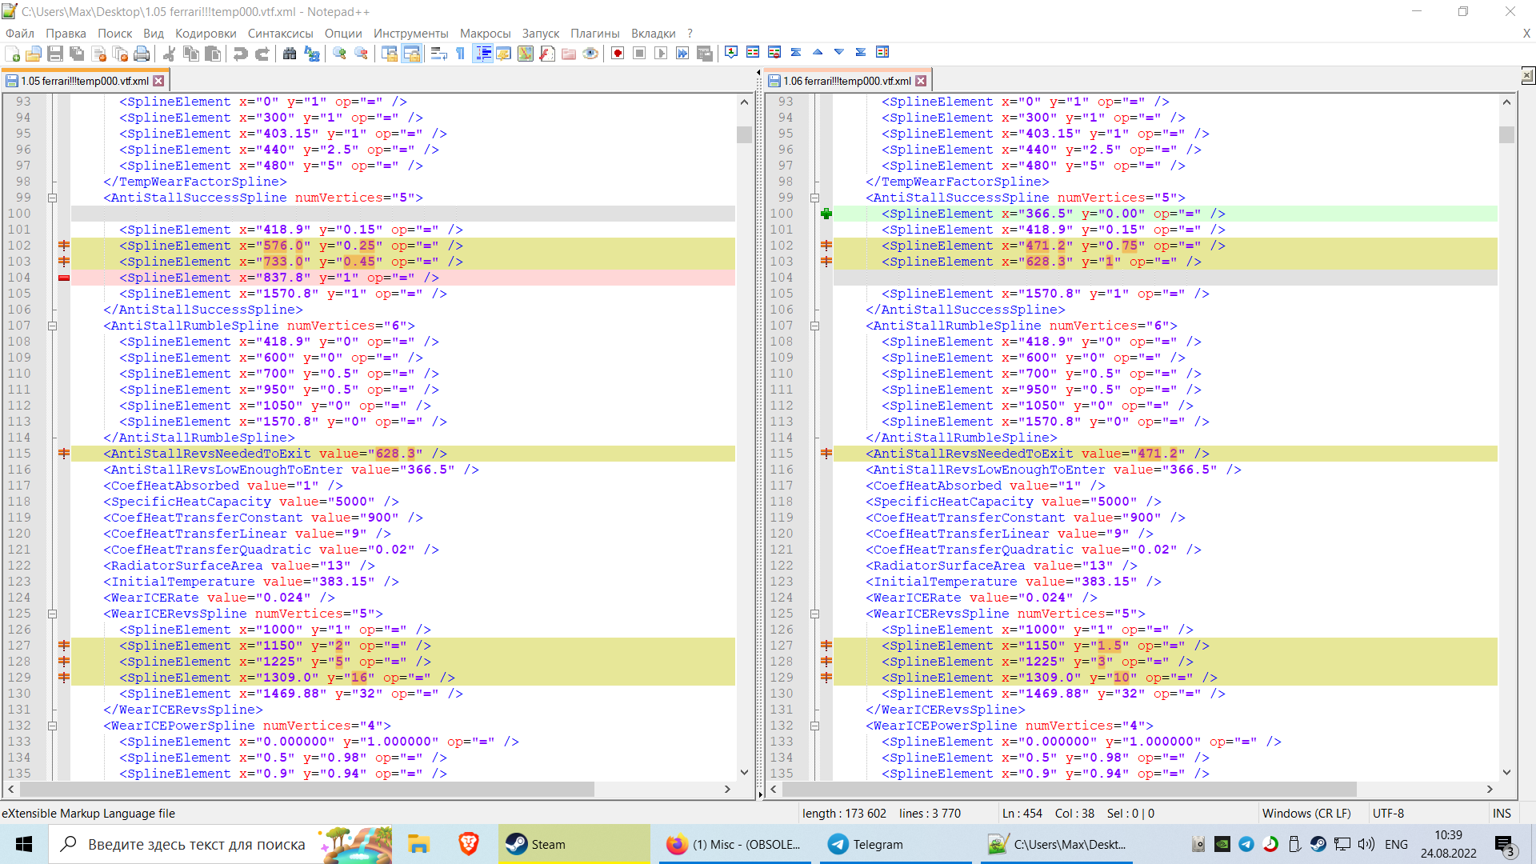Screen dimensions: 1536x864
Task: Collapse AntiStallRumbleSpline fold in right pane
Action: pyautogui.click(x=814, y=326)
